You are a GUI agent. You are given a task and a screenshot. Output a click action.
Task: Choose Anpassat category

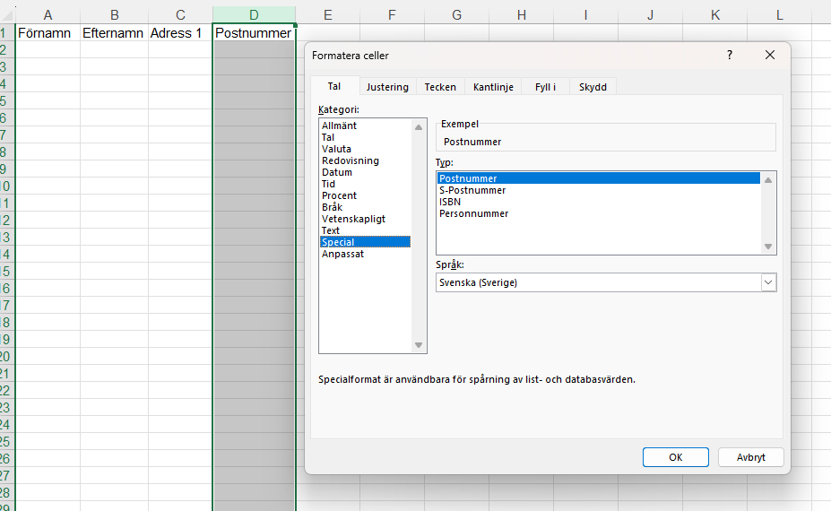coord(365,254)
